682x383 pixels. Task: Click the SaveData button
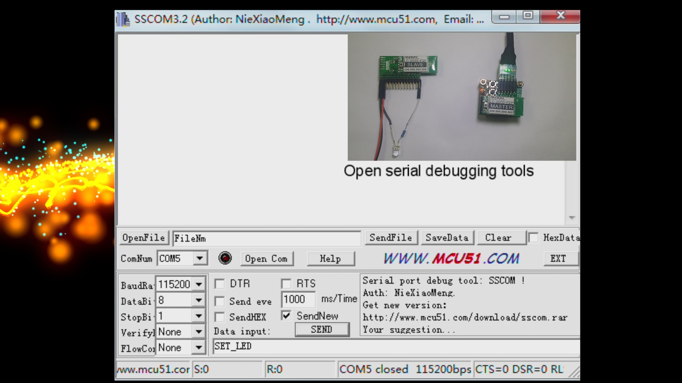pos(447,238)
